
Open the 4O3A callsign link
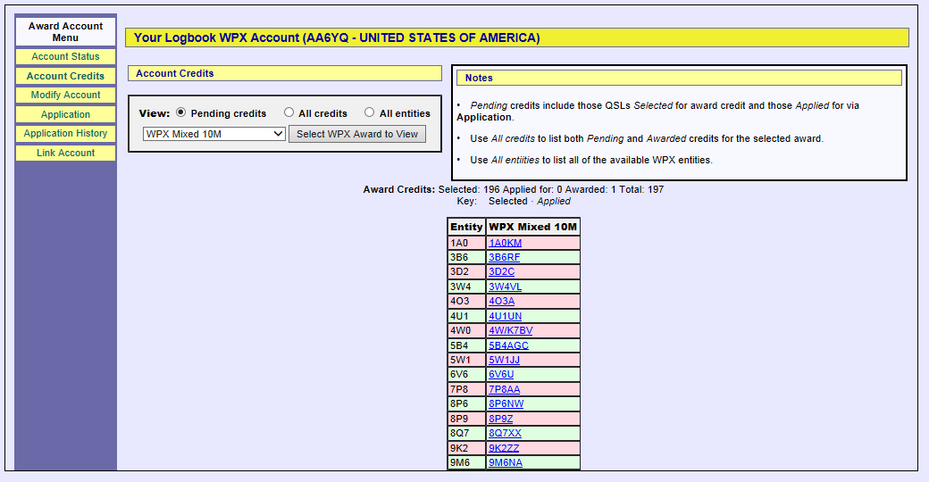point(501,301)
